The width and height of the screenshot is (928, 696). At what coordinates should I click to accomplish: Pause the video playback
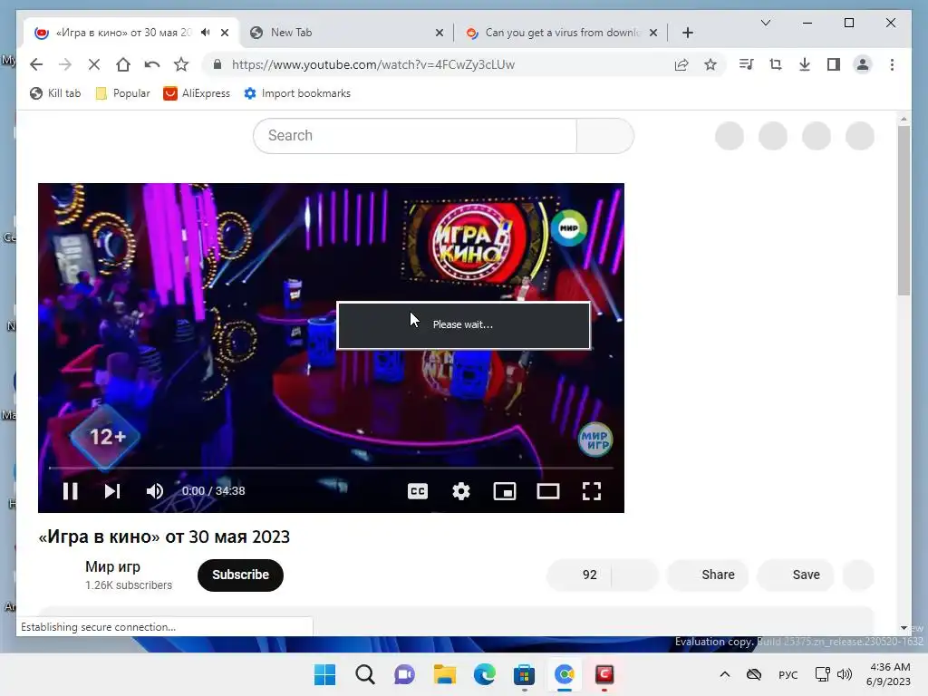pos(71,491)
